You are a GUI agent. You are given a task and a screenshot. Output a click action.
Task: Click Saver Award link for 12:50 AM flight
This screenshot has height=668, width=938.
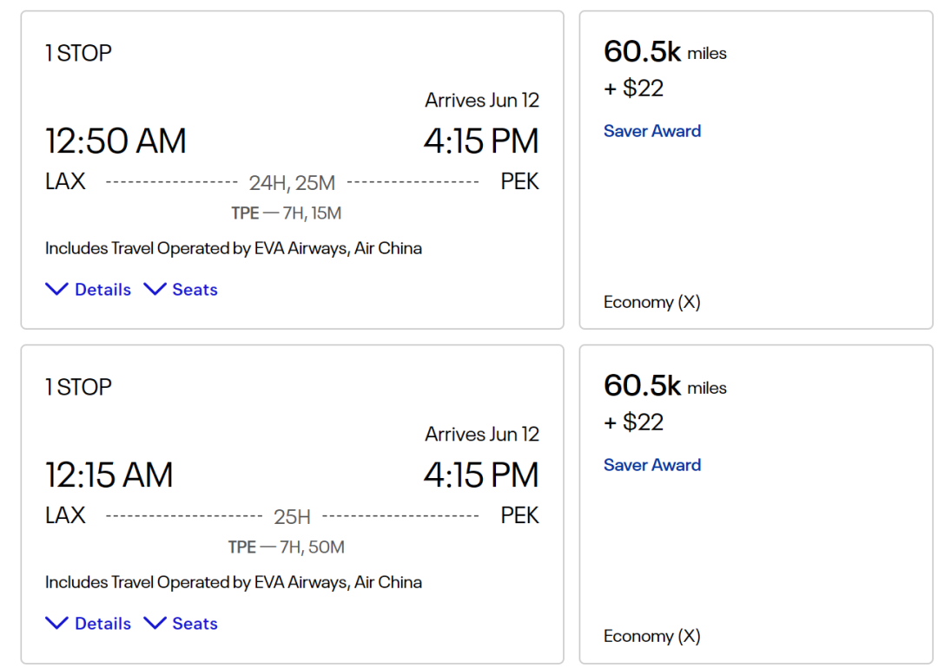point(652,131)
